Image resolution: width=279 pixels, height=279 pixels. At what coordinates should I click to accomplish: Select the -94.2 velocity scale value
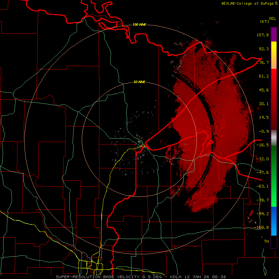(x=263, y=214)
